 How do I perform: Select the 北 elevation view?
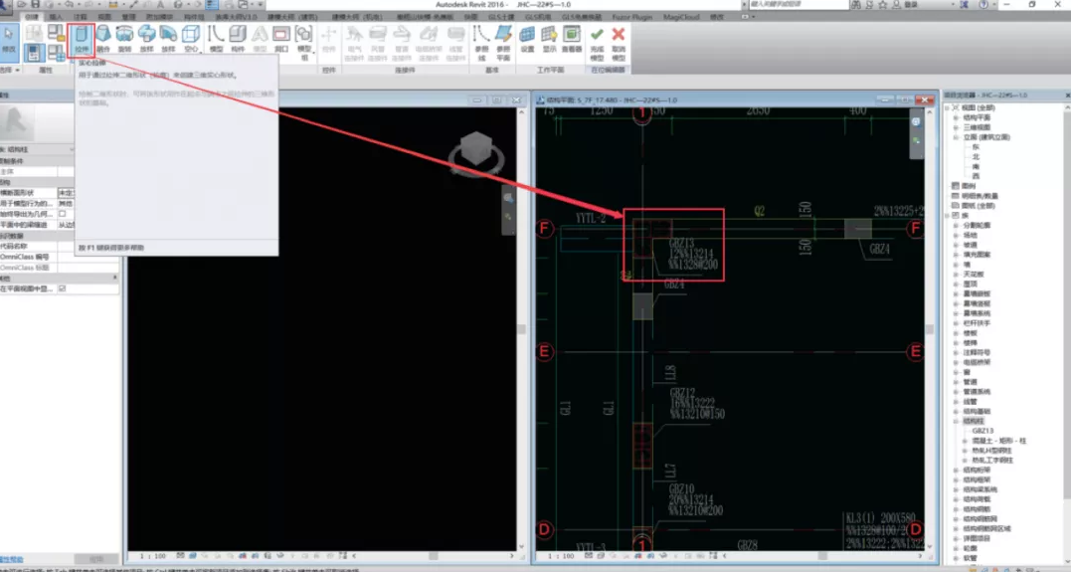click(x=976, y=156)
